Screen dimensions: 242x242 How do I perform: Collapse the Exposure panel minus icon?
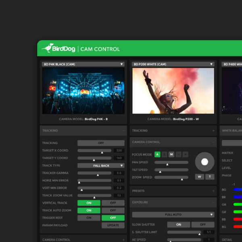tap(213, 202)
